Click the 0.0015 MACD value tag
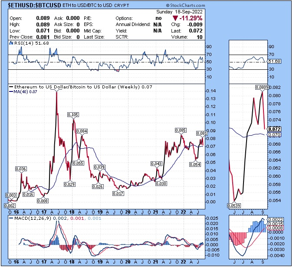 pyautogui.click(x=276, y=224)
